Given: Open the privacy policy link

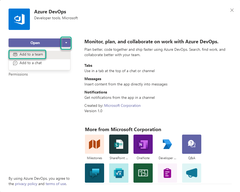Looking at the screenshot, I should (x=26, y=184).
